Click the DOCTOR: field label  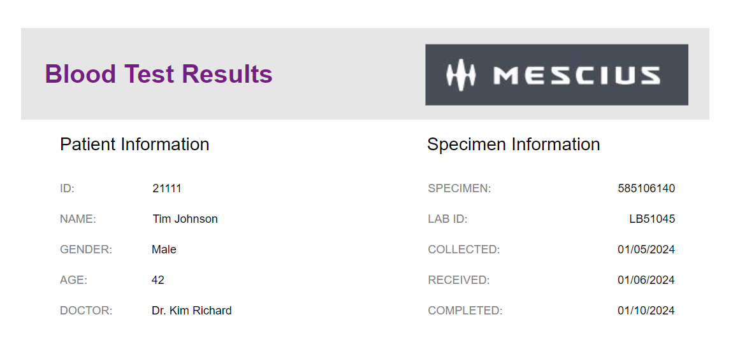coord(86,311)
